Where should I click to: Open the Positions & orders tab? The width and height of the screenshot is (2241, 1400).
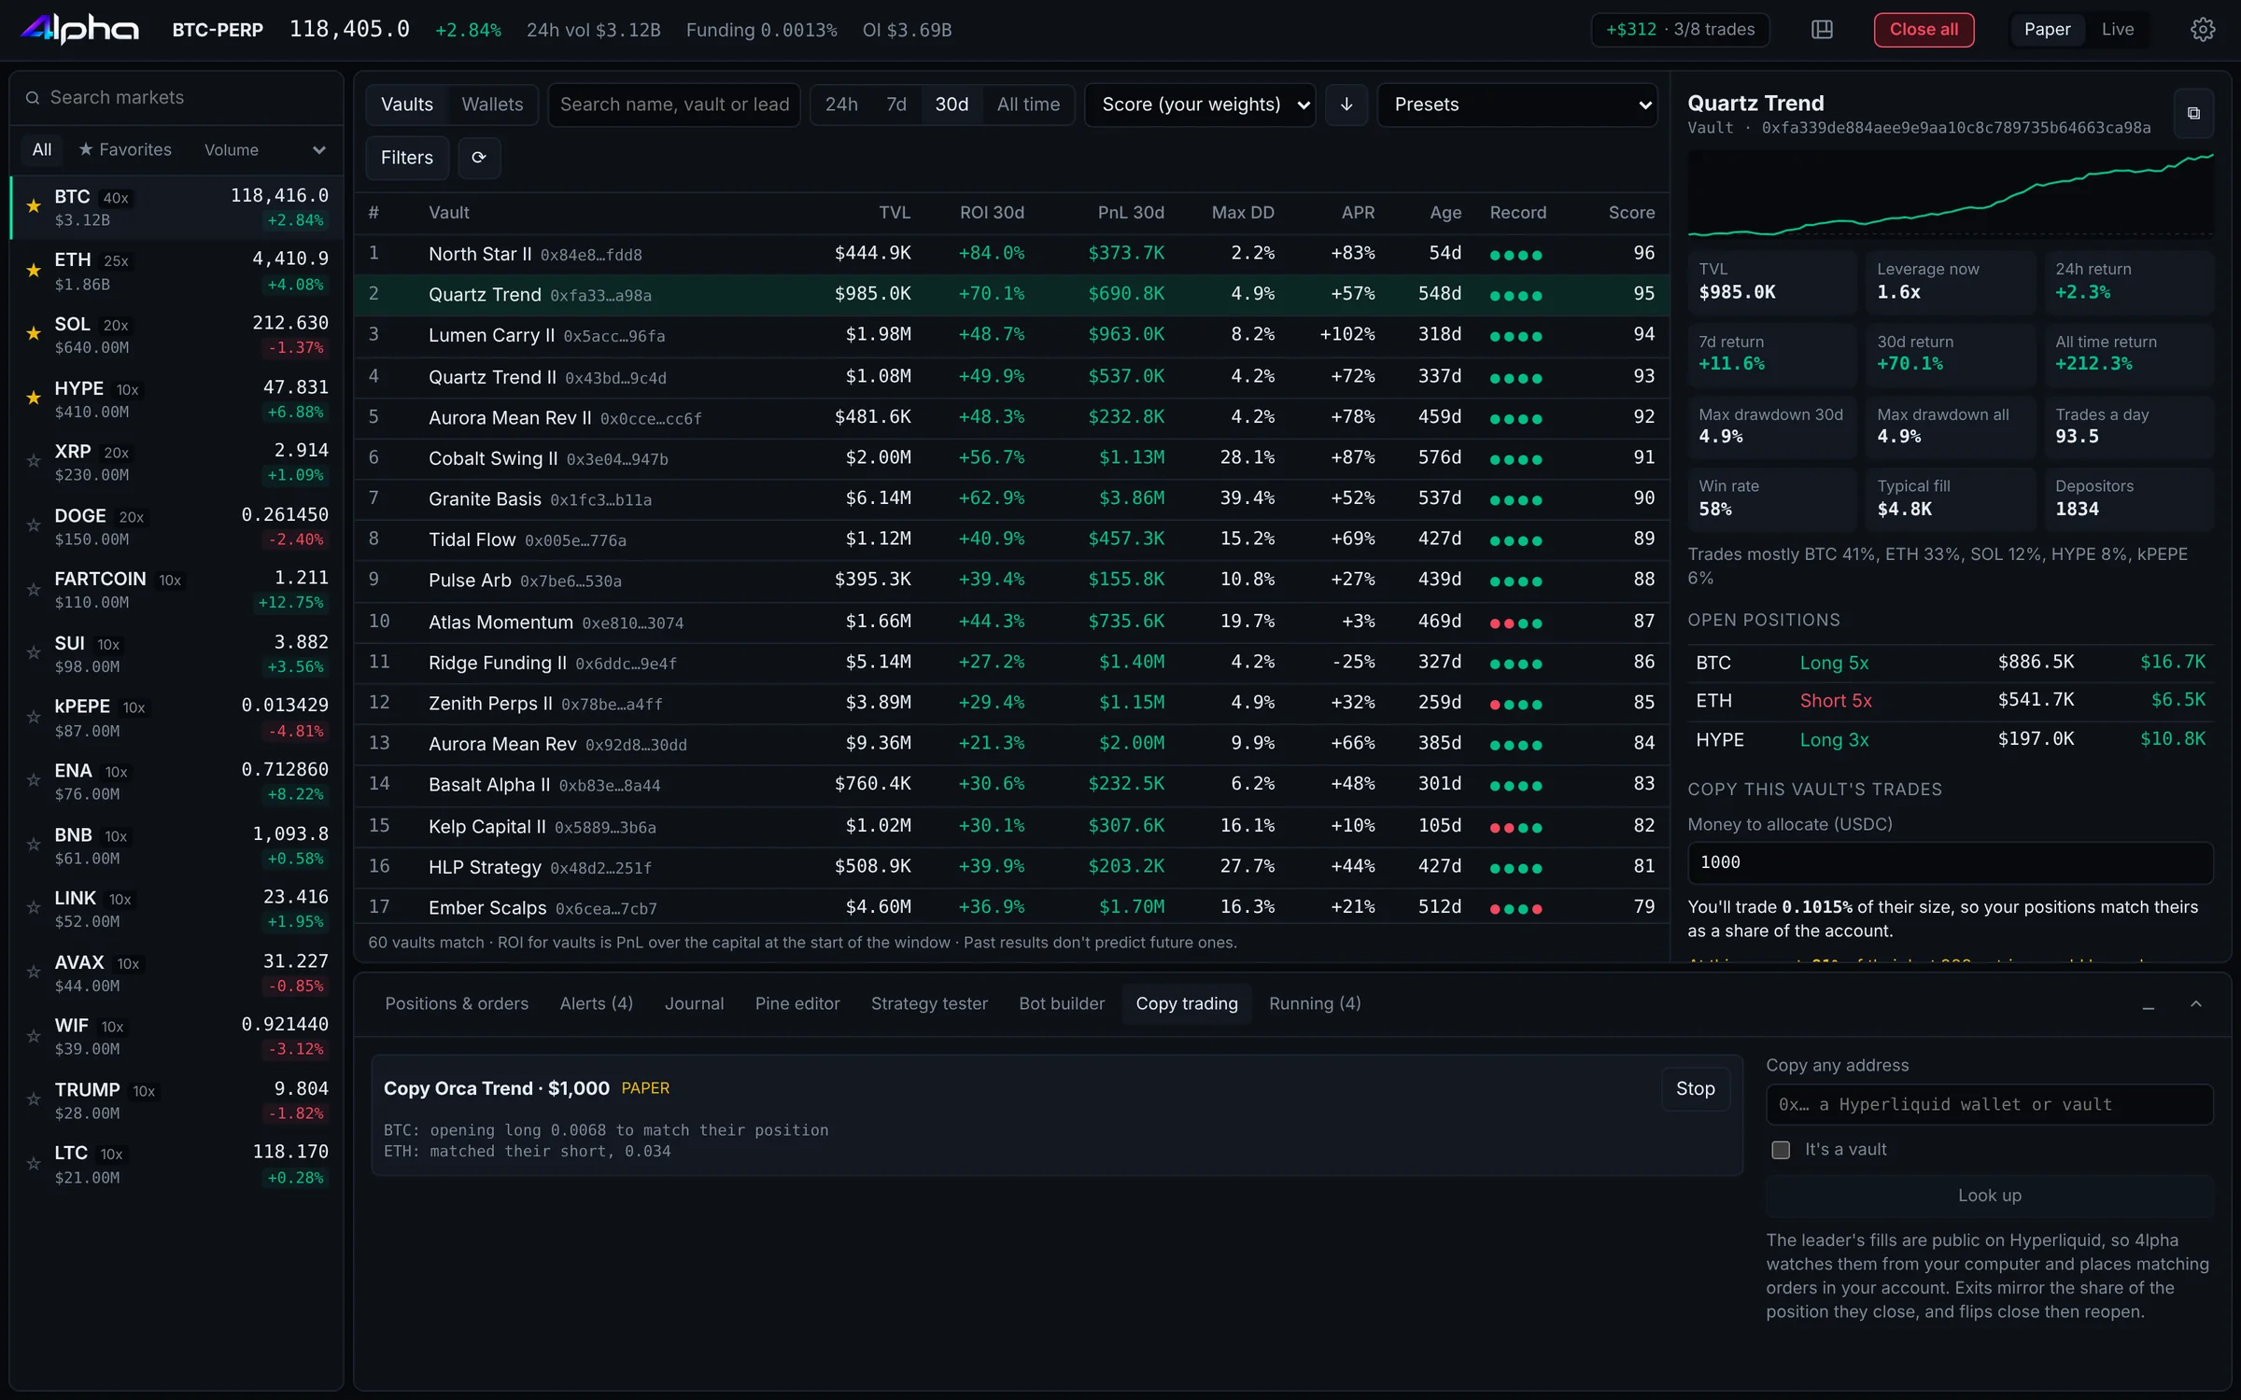coord(457,1004)
